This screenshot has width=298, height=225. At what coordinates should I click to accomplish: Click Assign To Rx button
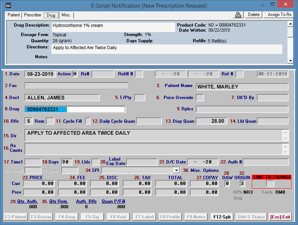point(279,15)
